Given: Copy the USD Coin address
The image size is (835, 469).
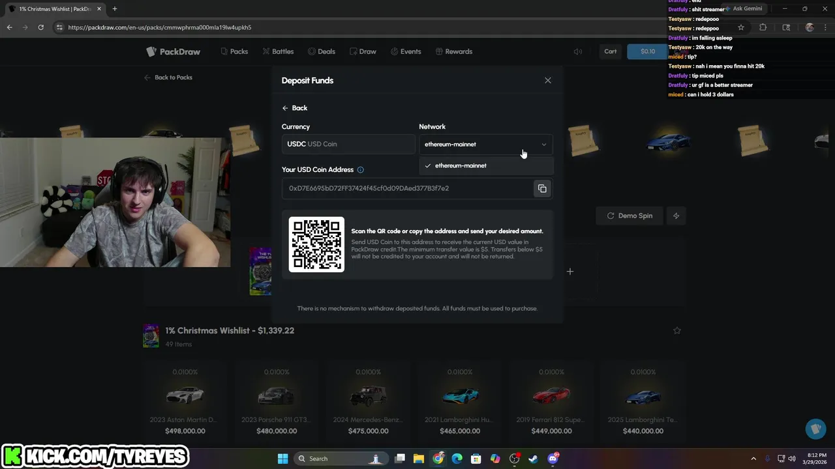Looking at the screenshot, I should point(542,188).
